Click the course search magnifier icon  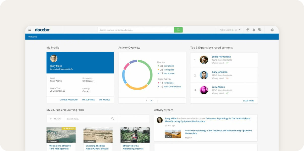point(112,119)
